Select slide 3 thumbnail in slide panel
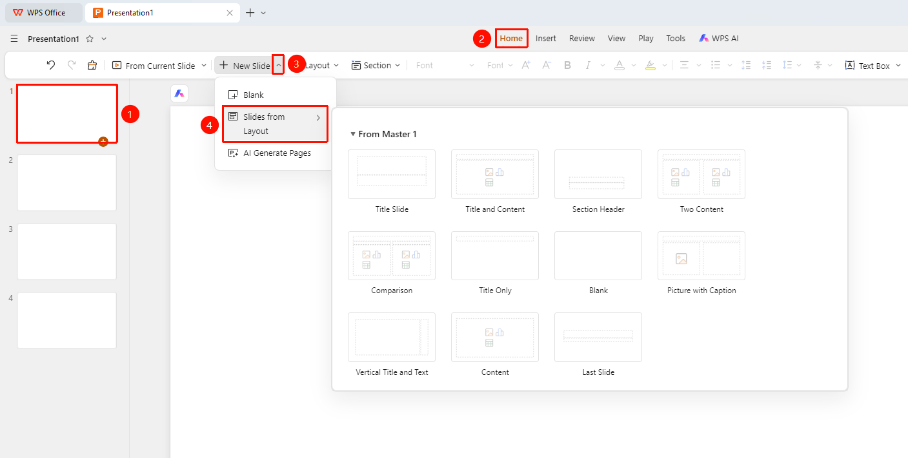The height and width of the screenshot is (458, 908). pos(67,251)
